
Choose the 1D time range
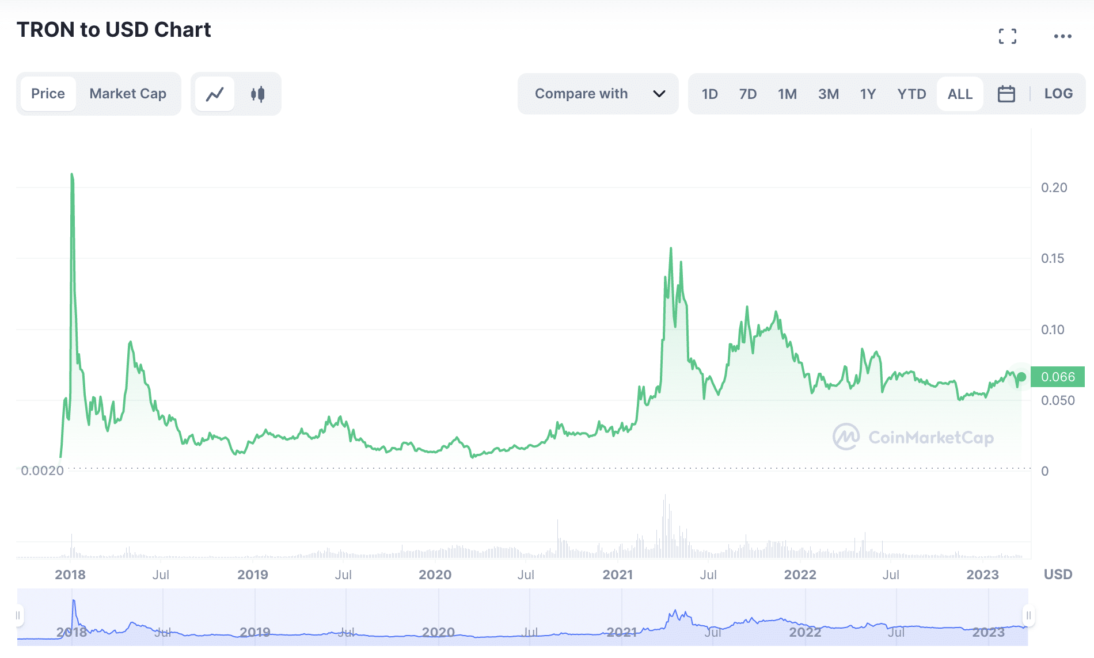[x=709, y=94]
